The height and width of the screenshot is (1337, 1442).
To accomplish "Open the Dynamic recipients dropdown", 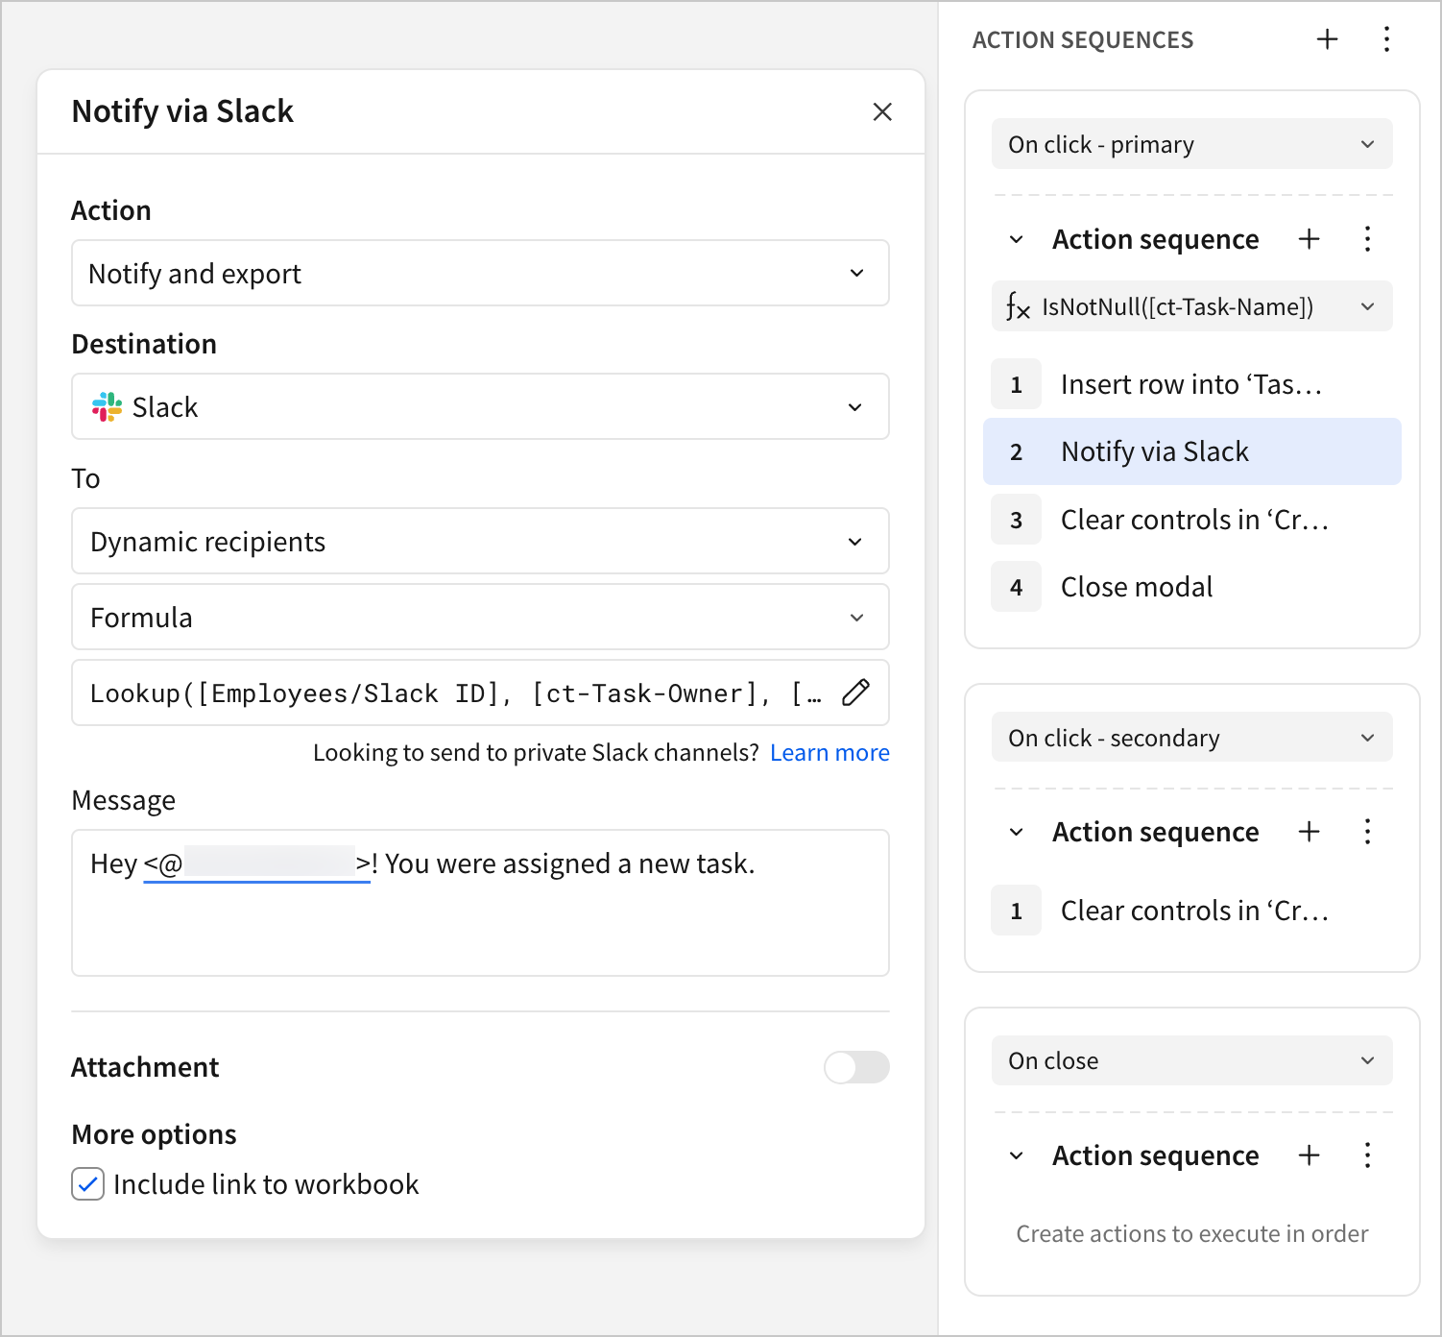I will [x=480, y=542].
